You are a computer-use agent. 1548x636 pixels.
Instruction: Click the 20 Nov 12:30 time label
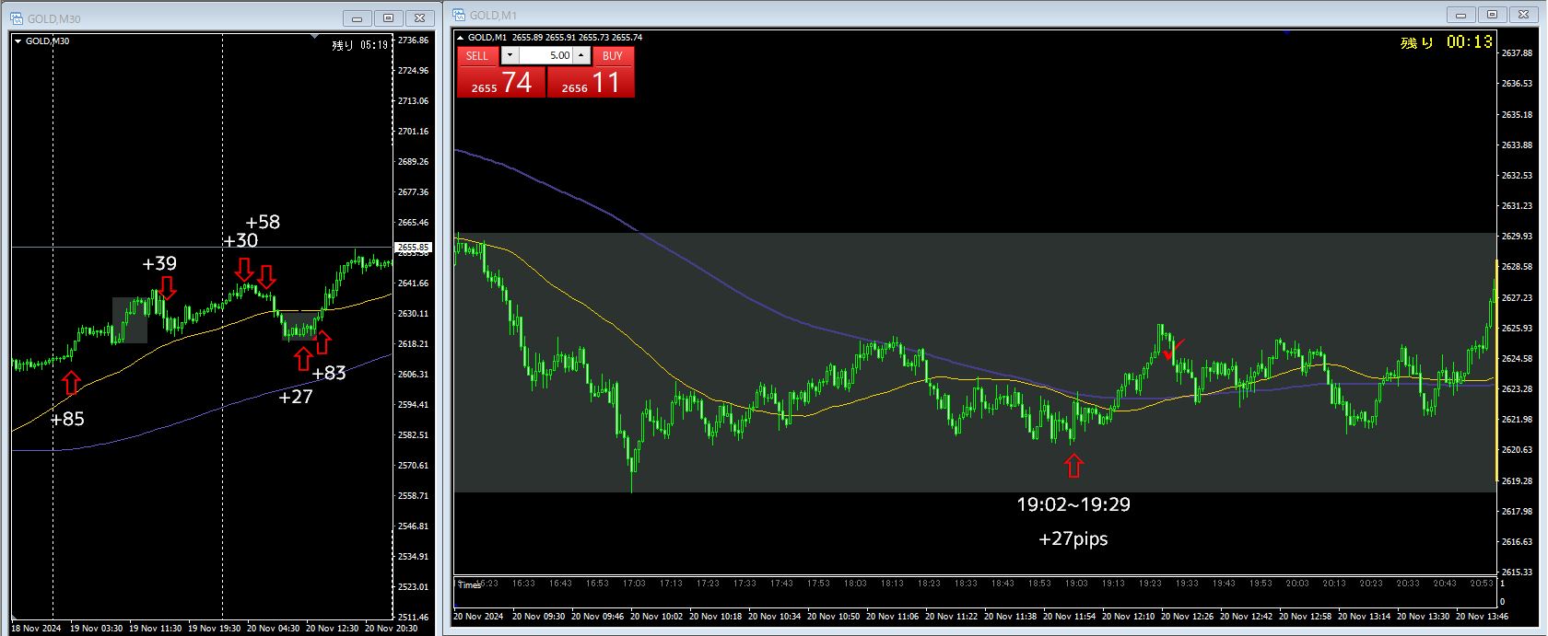point(331,629)
